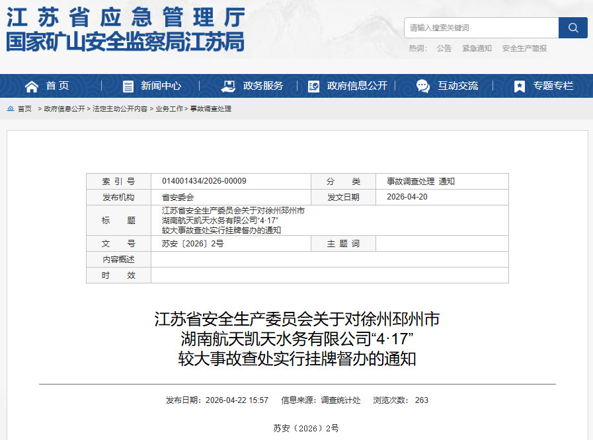Viewport: 593px width, 440px height.
Task: Click the 政府信息公开 icon
Action: click(313, 86)
